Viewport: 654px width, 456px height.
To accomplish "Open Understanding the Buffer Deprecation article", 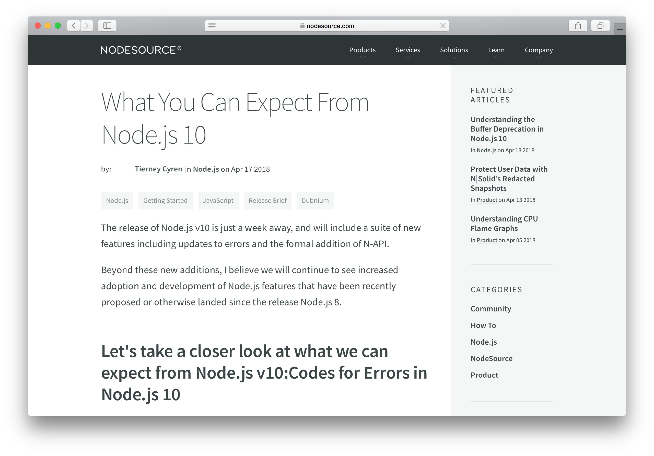I will point(507,129).
